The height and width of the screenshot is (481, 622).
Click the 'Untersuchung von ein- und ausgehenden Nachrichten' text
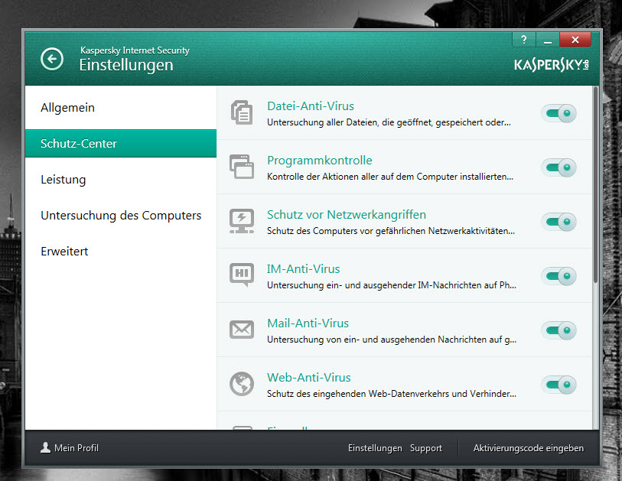pyautogui.click(x=392, y=340)
